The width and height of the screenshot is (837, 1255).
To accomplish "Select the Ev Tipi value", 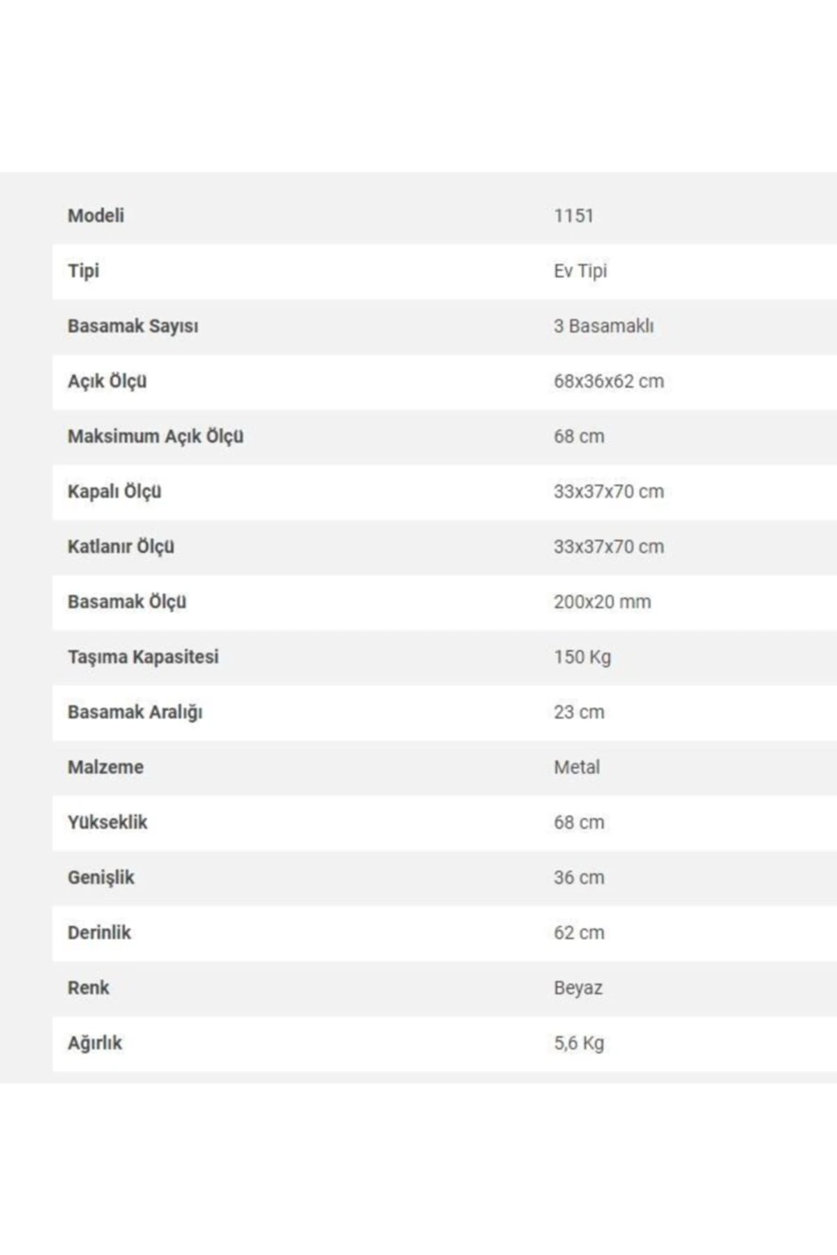I will (580, 271).
